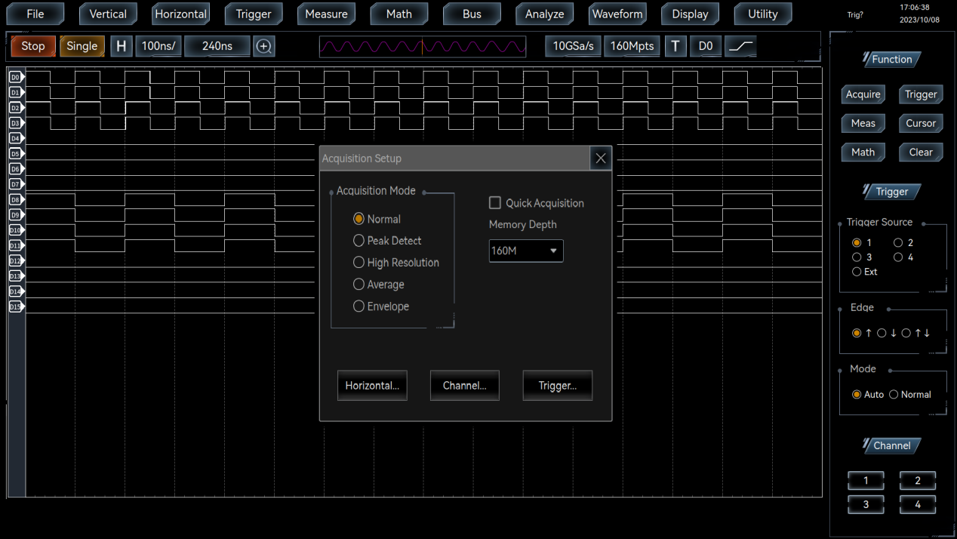The width and height of the screenshot is (957, 539).
Task: Choose the Envelope acquisition mode
Action: [x=359, y=306]
